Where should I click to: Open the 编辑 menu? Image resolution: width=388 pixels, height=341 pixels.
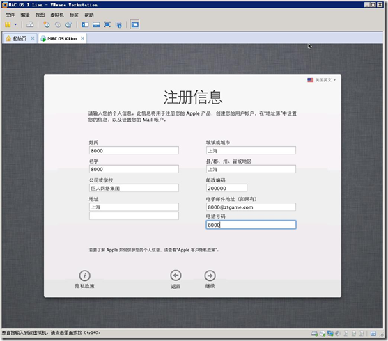click(25, 15)
